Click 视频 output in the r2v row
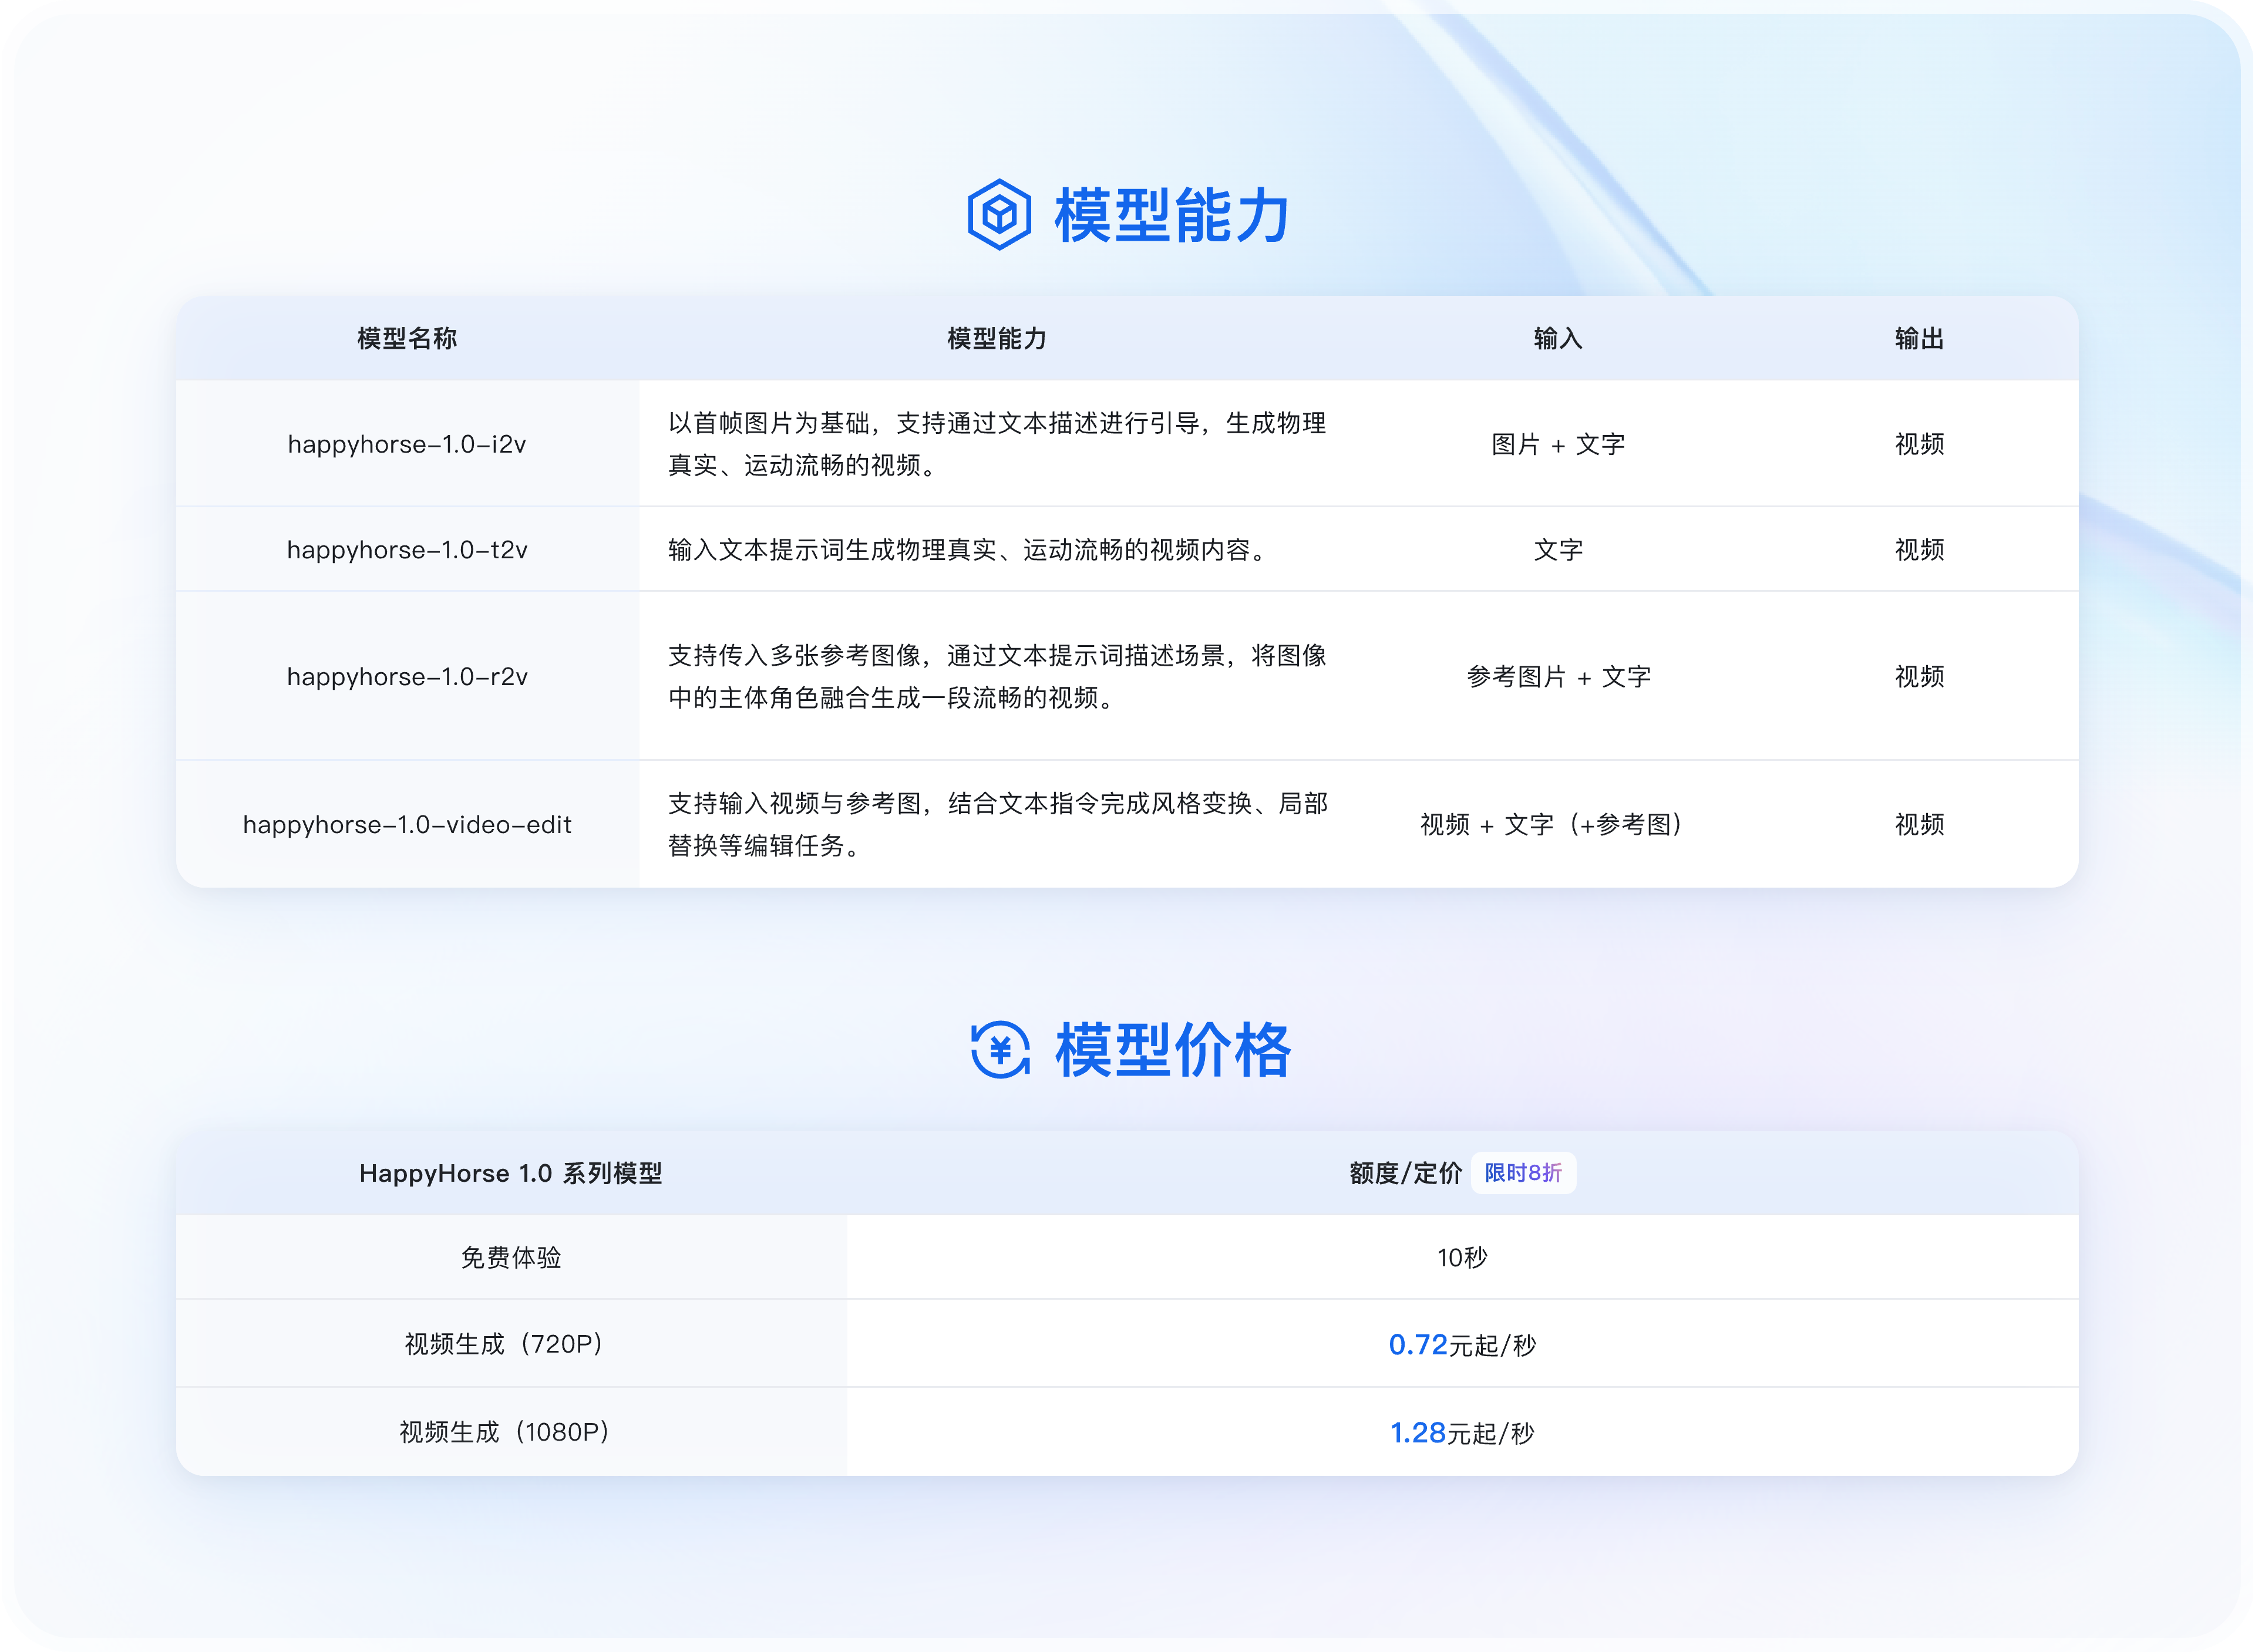This screenshot has height=1652, width=2255. pyautogui.click(x=1919, y=677)
